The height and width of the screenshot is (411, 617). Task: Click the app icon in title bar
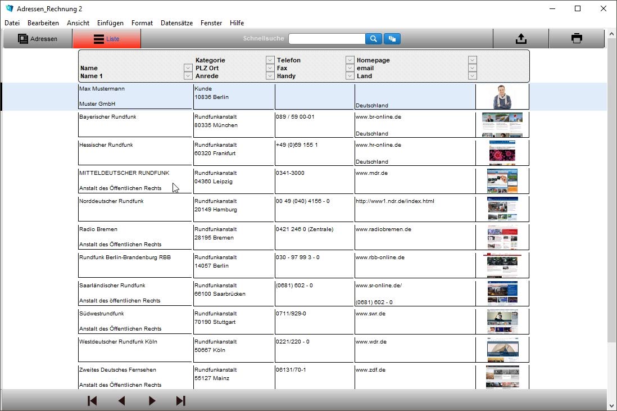[x=10, y=8]
